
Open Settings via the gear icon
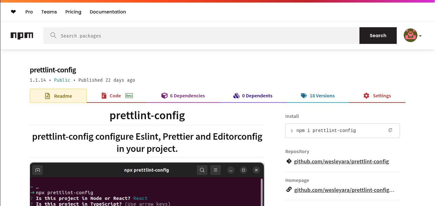tap(366, 95)
